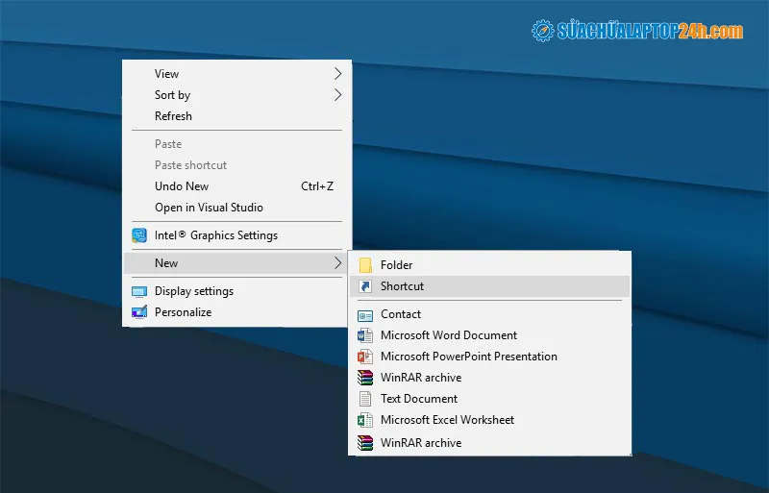Click the Folder icon in New submenu
This screenshot has height=493, width=769.
(365, 265)
